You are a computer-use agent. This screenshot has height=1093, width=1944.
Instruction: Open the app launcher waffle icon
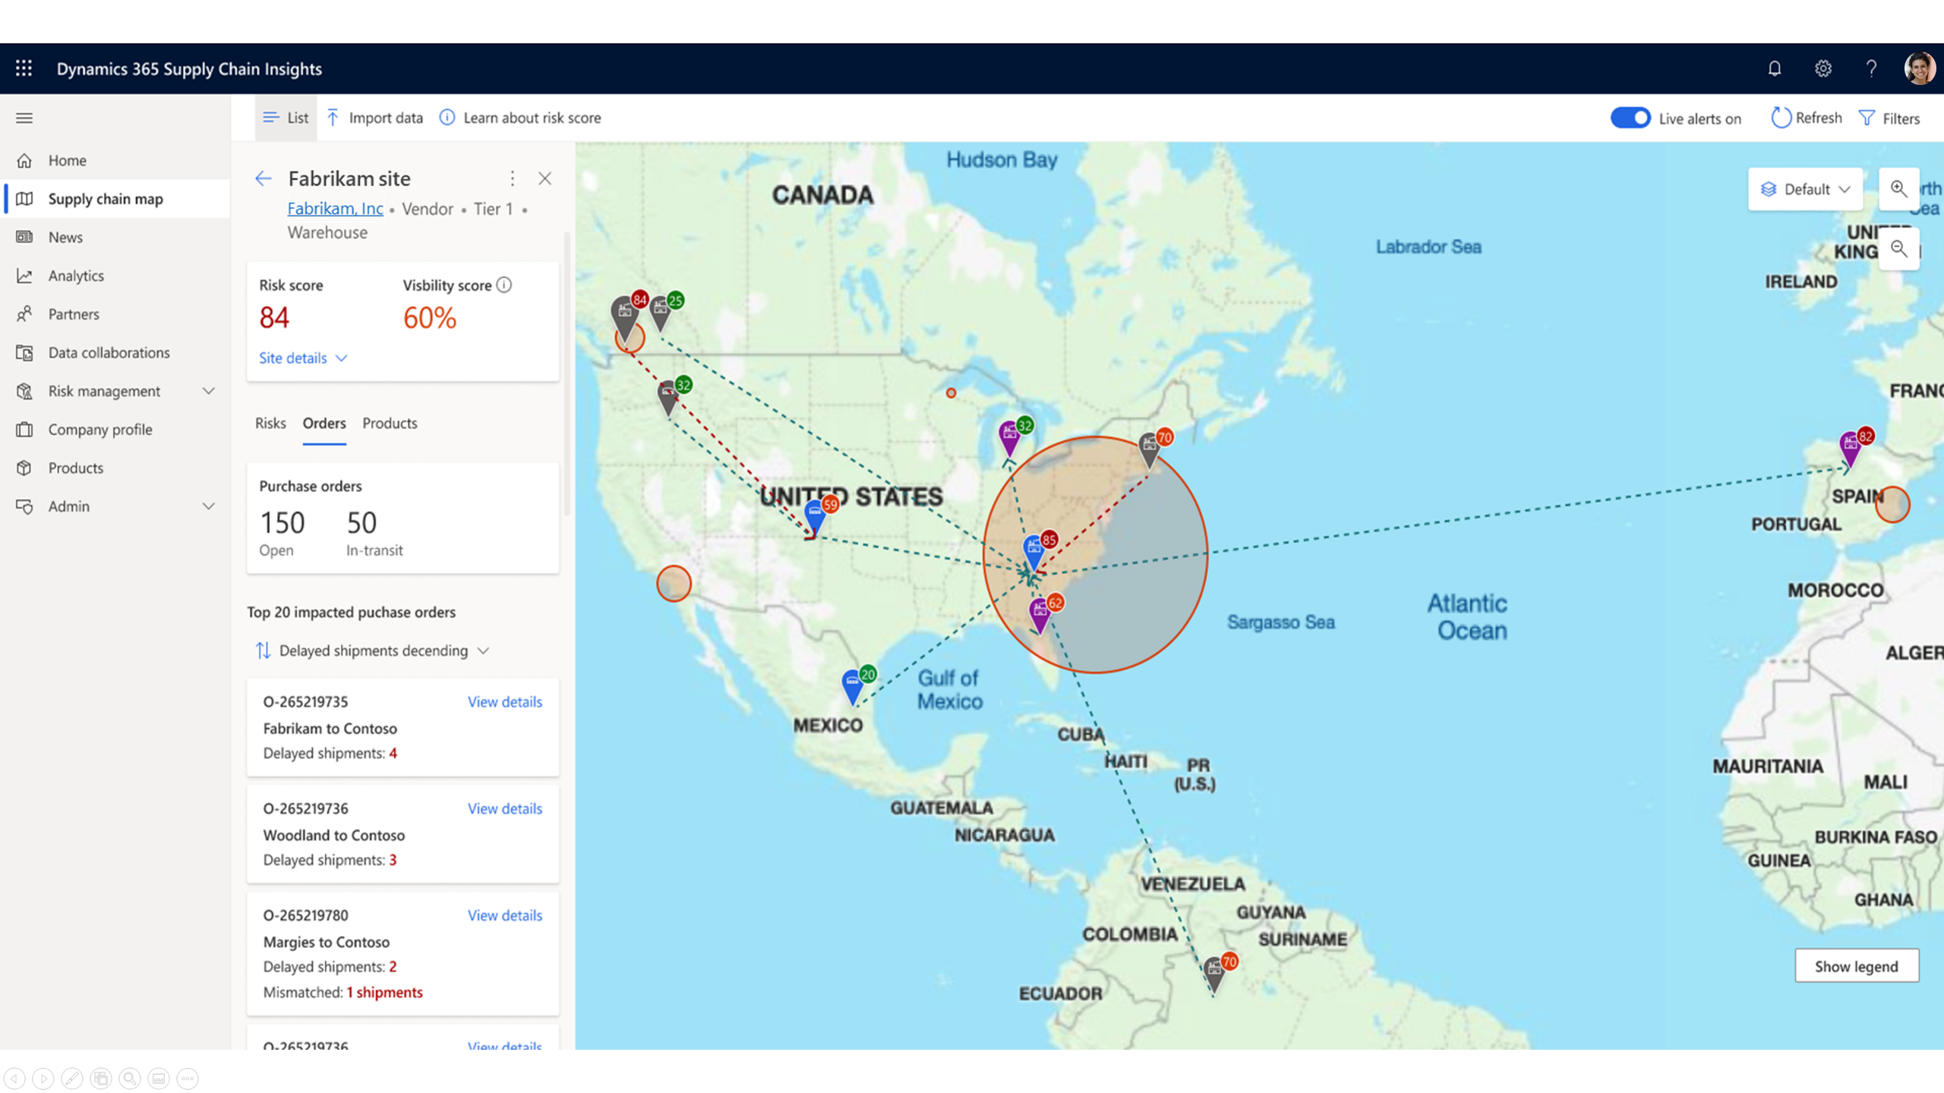click(24, 68)
